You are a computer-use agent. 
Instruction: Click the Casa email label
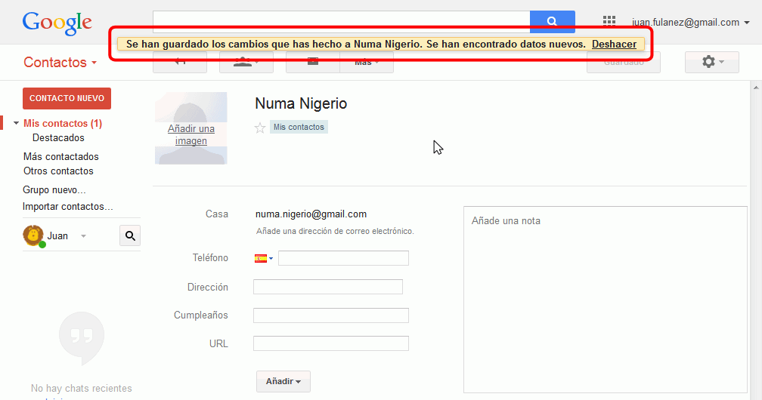[x=217, y=214]
